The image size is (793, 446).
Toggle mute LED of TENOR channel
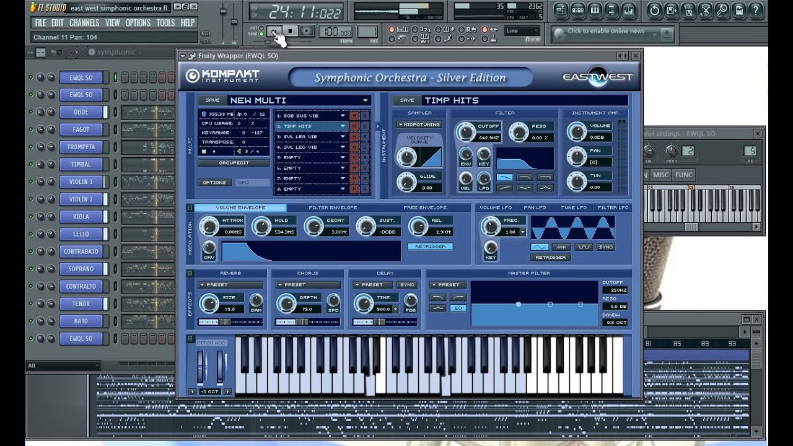tap(30, 304)
